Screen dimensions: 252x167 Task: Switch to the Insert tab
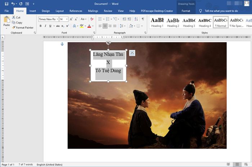[33, 11]
